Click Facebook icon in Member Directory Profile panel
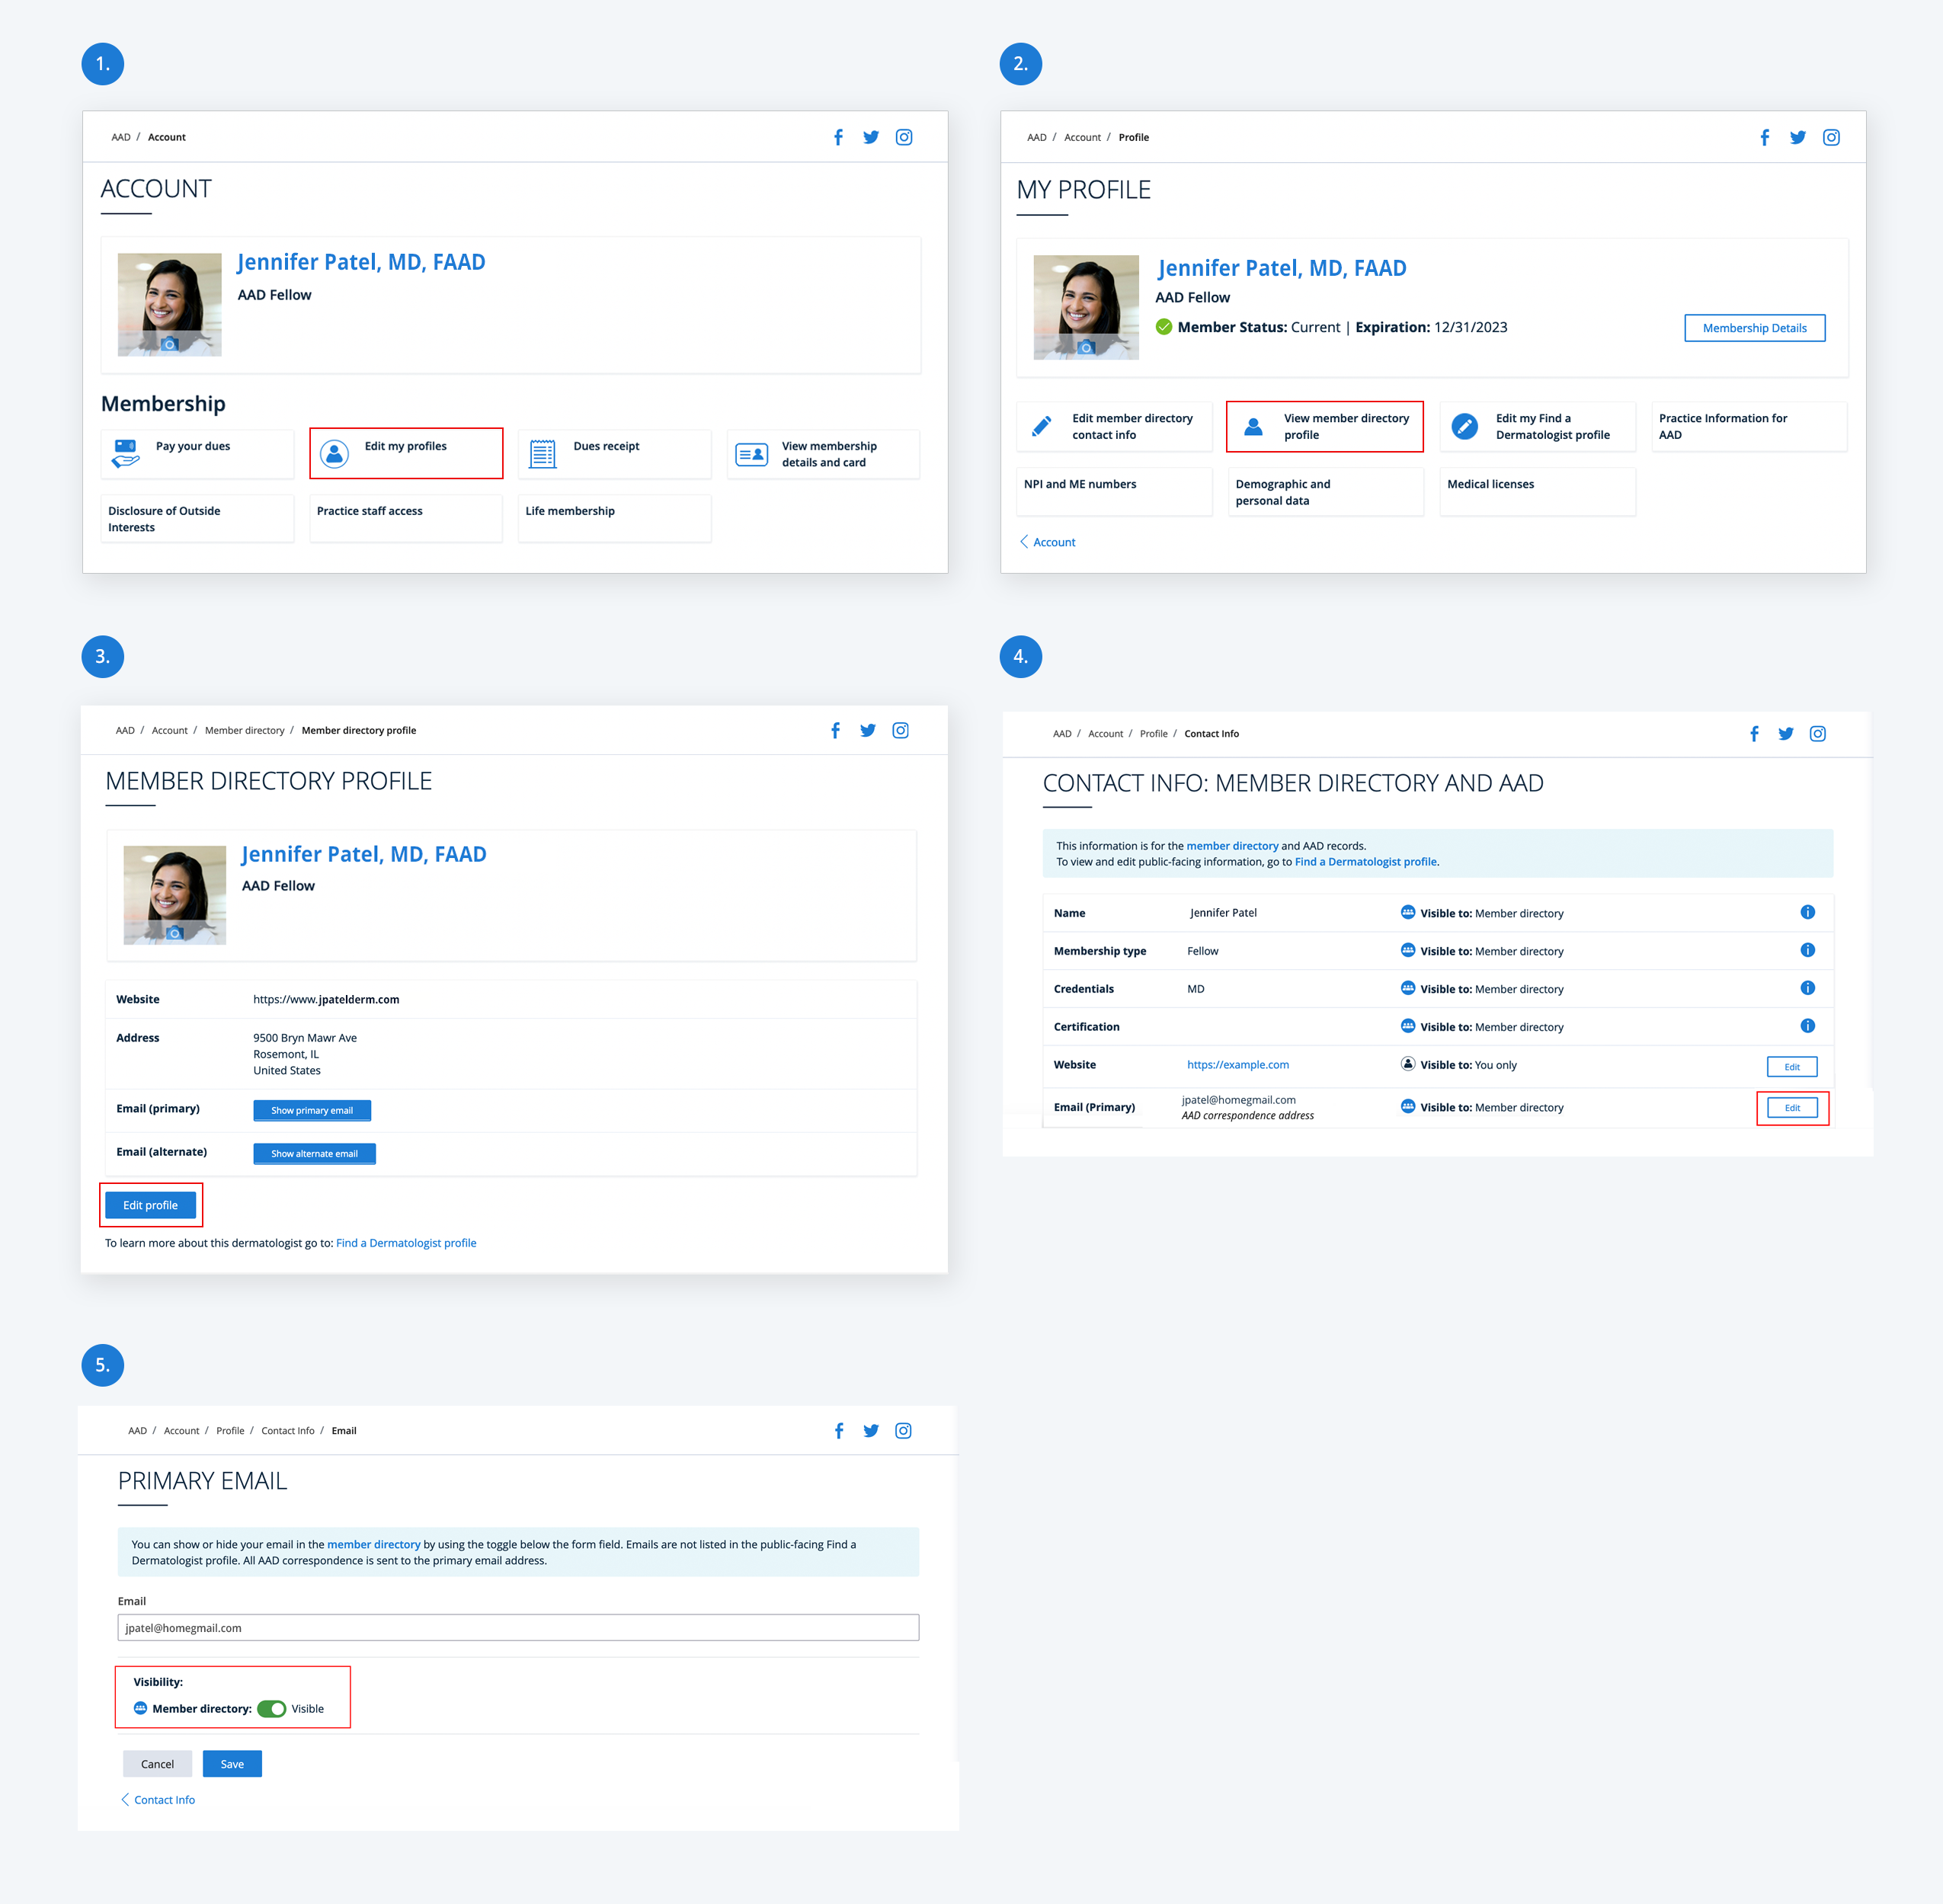The height and width of the screenshot is (1904, 1943). pos(835,730)
